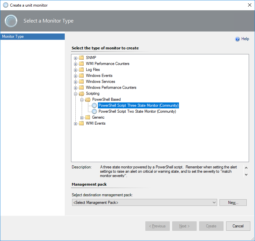Click the Three State Monitor circle icon
The width and height of the screenshot is (255, 241).
pos(94,105)
